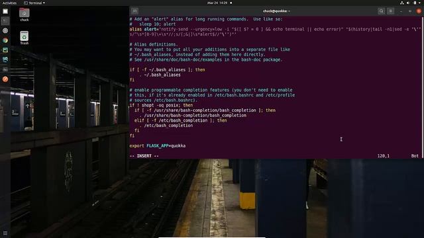The height and width of the screenshot is (238, 424).
Task: Open network status icon in top bar
Action: (402, 3)
